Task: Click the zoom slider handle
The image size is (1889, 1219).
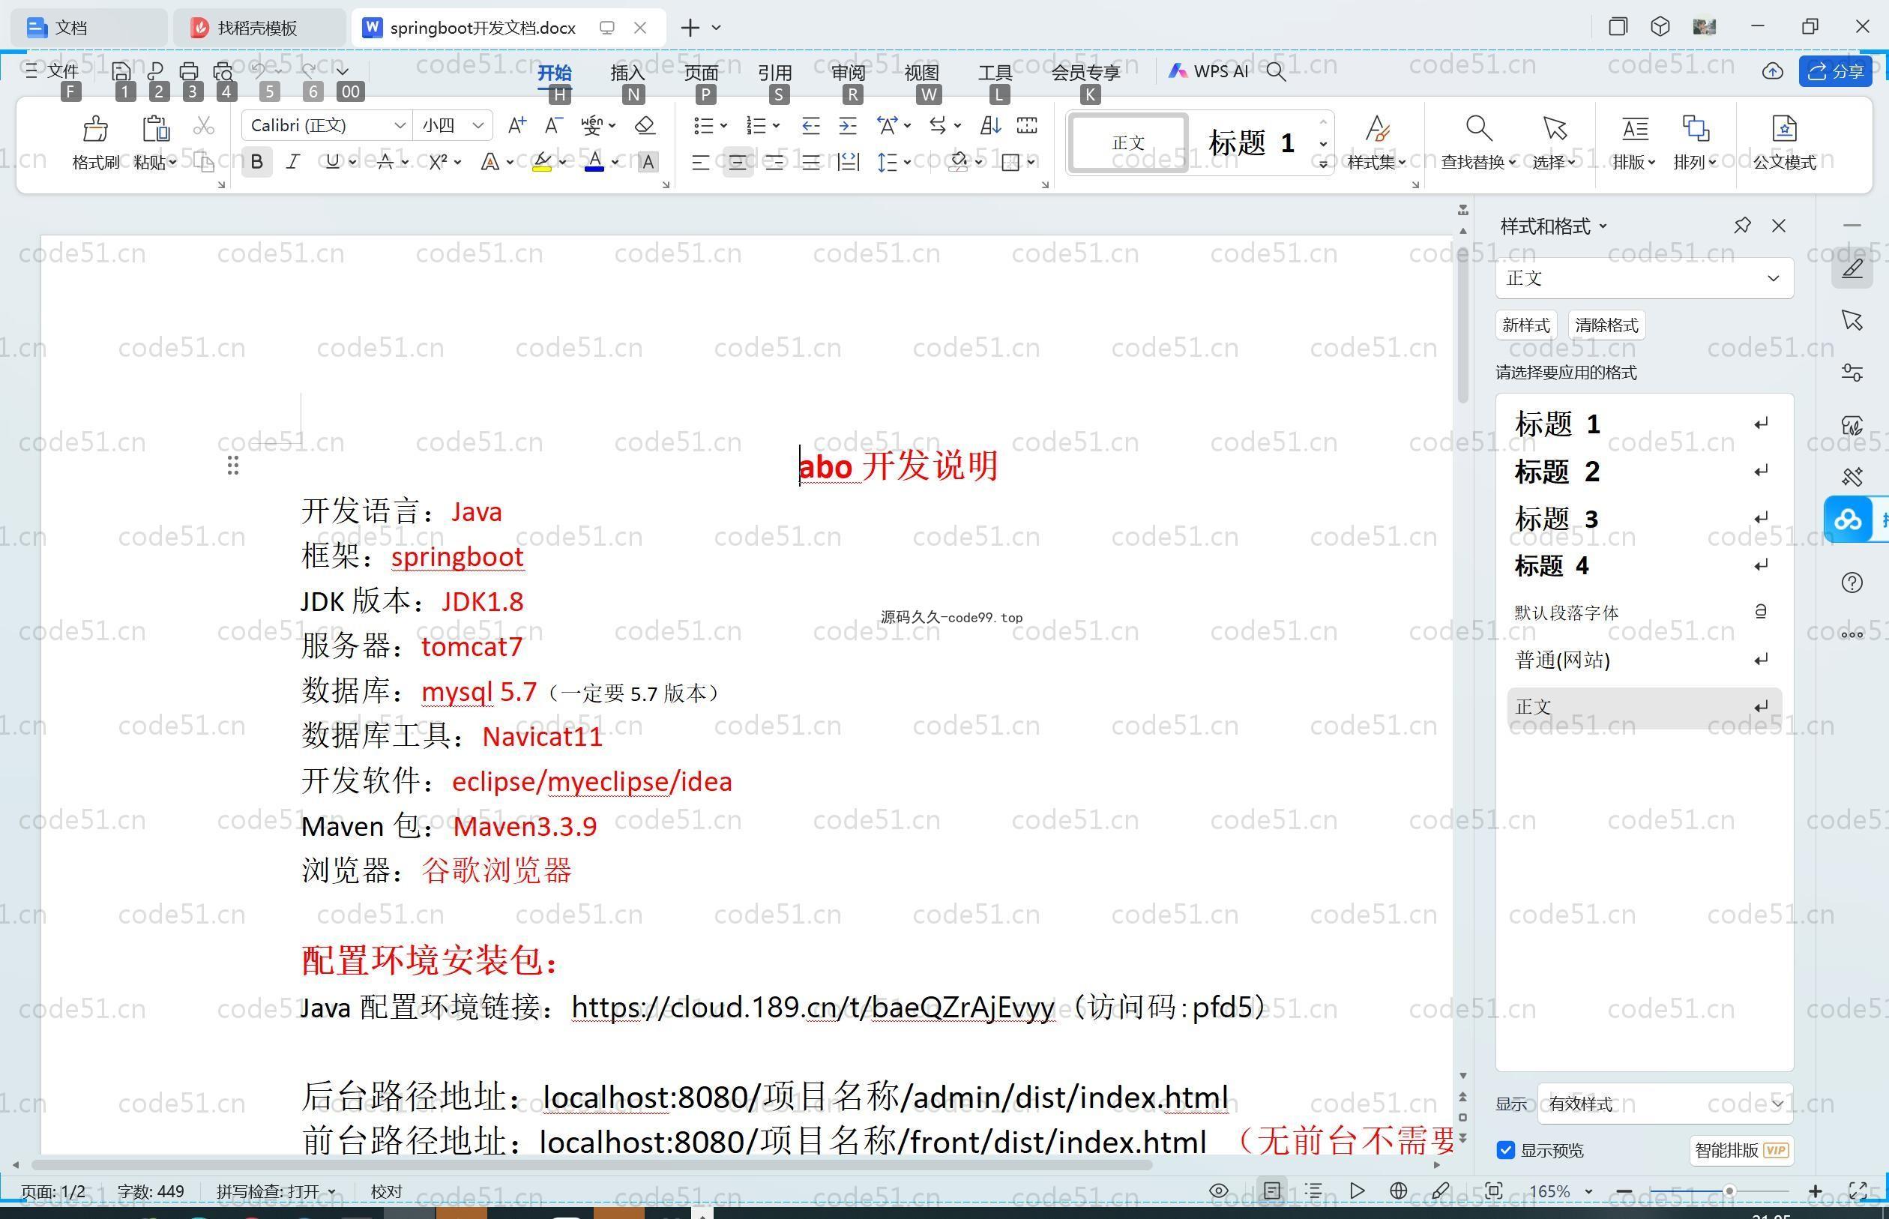Action: pos(1729,1191)
